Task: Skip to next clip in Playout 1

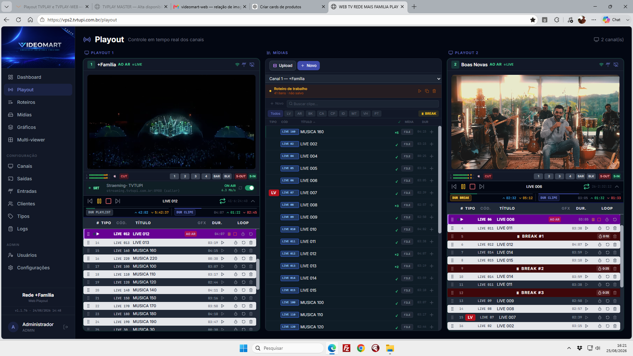Action: tap(118, 201)
